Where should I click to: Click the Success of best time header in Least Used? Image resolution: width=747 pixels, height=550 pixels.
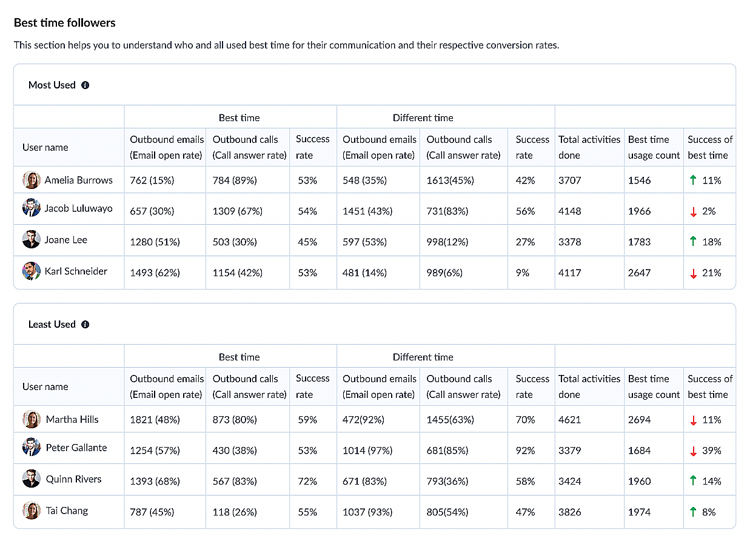click(x=710, y=386)
